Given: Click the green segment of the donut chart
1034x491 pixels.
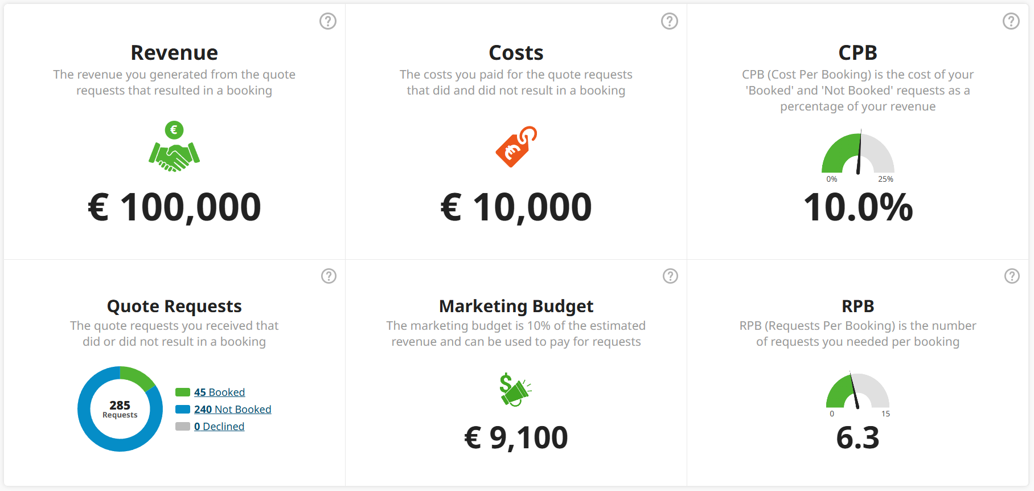Looking at the screenshot, I should [x=136, y=380].
